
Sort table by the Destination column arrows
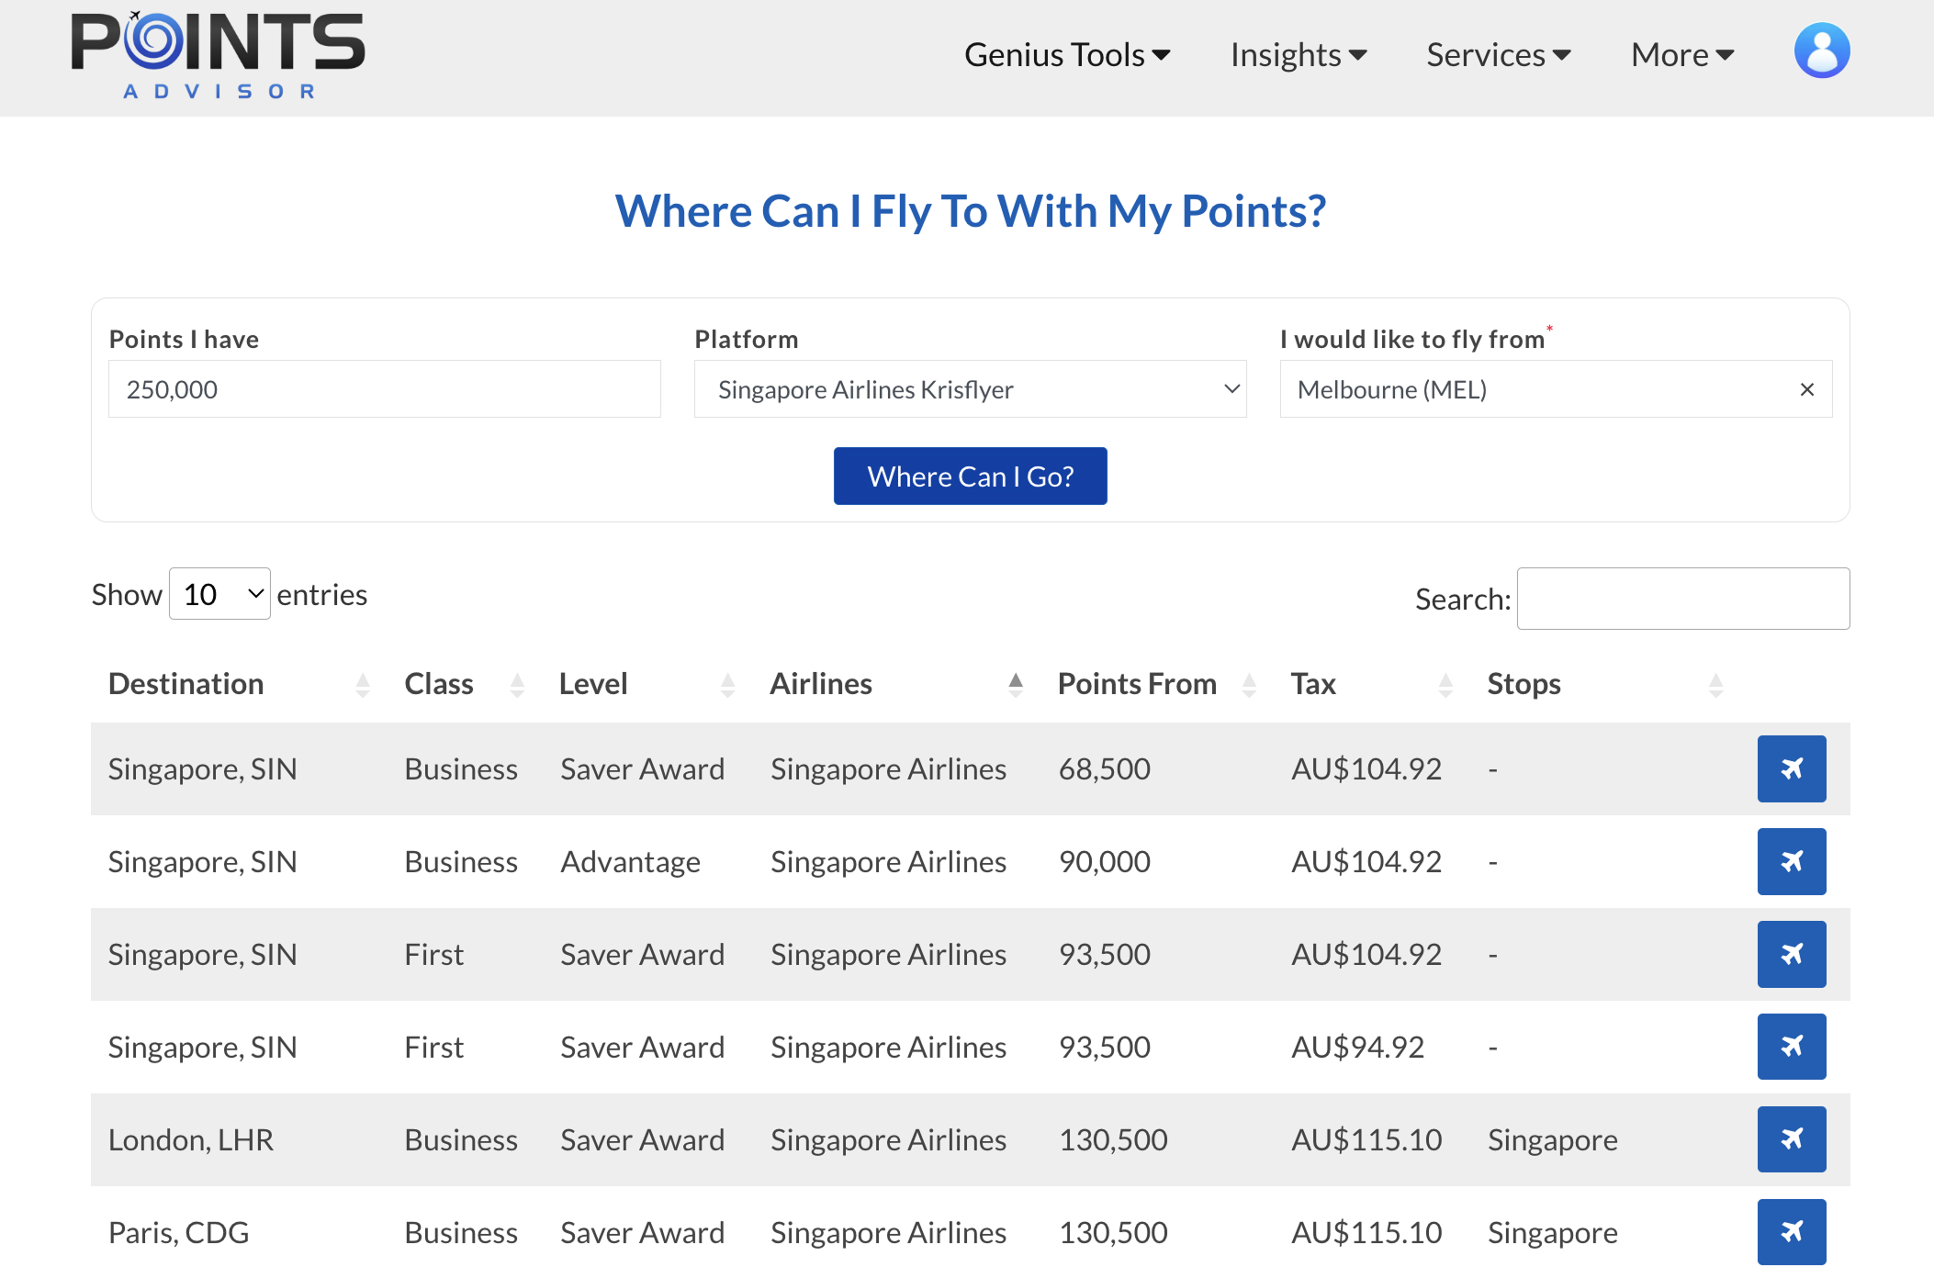click(x=363, y=685)
